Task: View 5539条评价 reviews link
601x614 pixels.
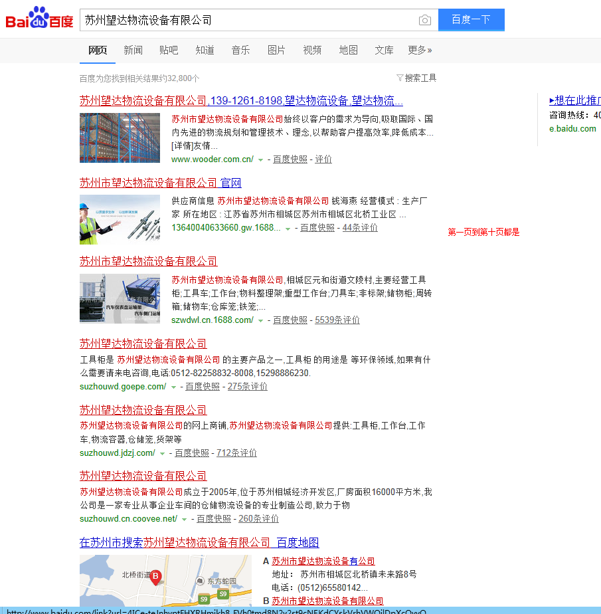Action: point(337,320)
